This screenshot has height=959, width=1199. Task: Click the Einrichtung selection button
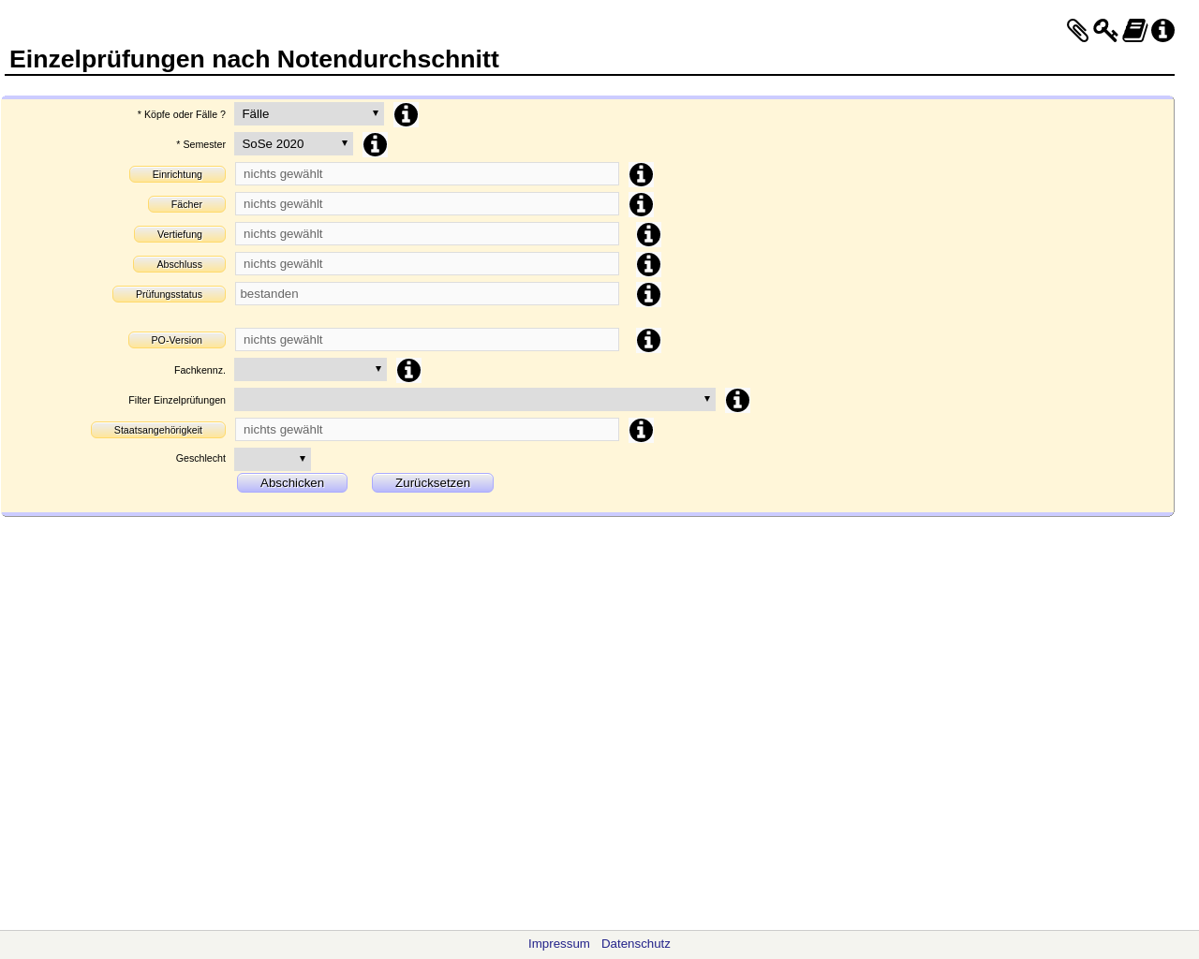coord(177,174)
